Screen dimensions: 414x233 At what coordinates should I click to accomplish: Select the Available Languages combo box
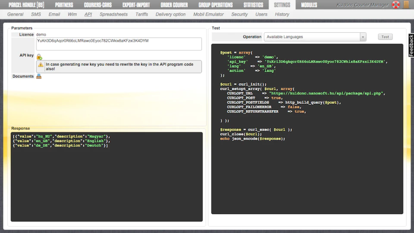click(315, 37)
